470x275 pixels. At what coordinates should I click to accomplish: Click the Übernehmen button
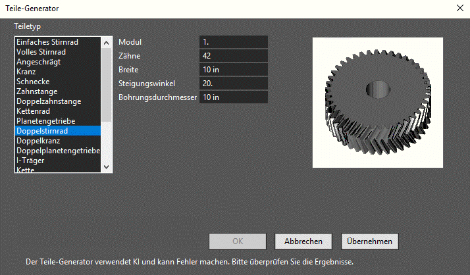[369, 241]
